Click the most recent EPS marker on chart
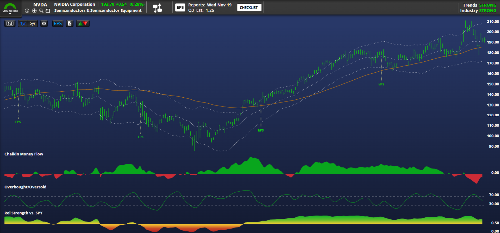 pyautogui.click(x=381, y=84)
